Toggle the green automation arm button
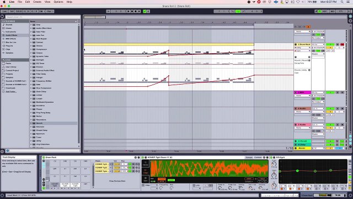Screen dimensions: 353x199 click(x=145, y=11)
